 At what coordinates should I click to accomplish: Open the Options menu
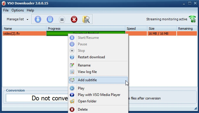18,10
